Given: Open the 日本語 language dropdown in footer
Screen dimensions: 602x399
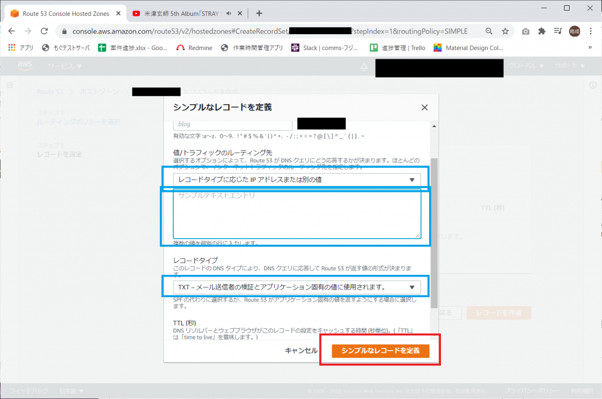Looking at the screenshot, I should [71, 391].
